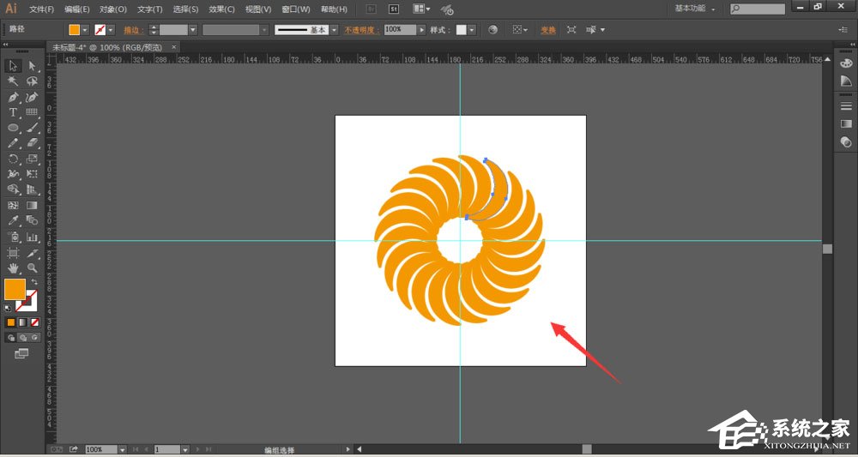The height and width of the screenshot is (457, 858).
Task: Click the orange fill swatch in toolbox
Action: [x=15, y=289]
